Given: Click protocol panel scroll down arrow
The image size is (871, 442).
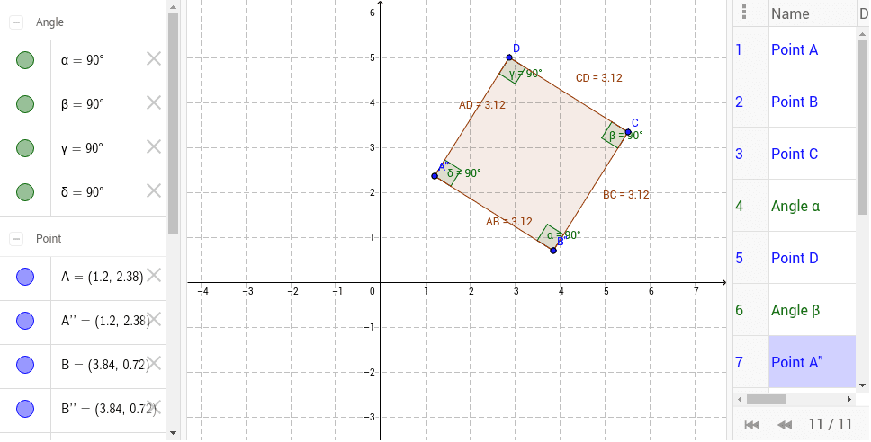Looking at the screenshot, I should point(862,385).
